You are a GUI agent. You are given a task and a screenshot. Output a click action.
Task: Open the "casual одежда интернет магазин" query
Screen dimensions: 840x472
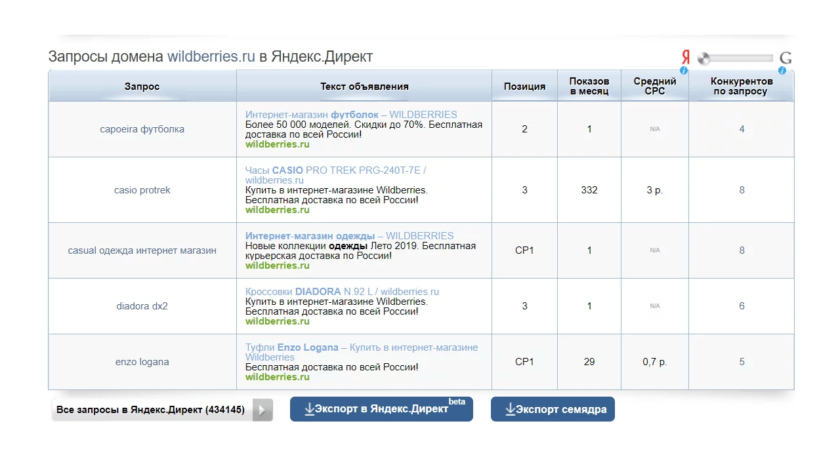point(142,250)
